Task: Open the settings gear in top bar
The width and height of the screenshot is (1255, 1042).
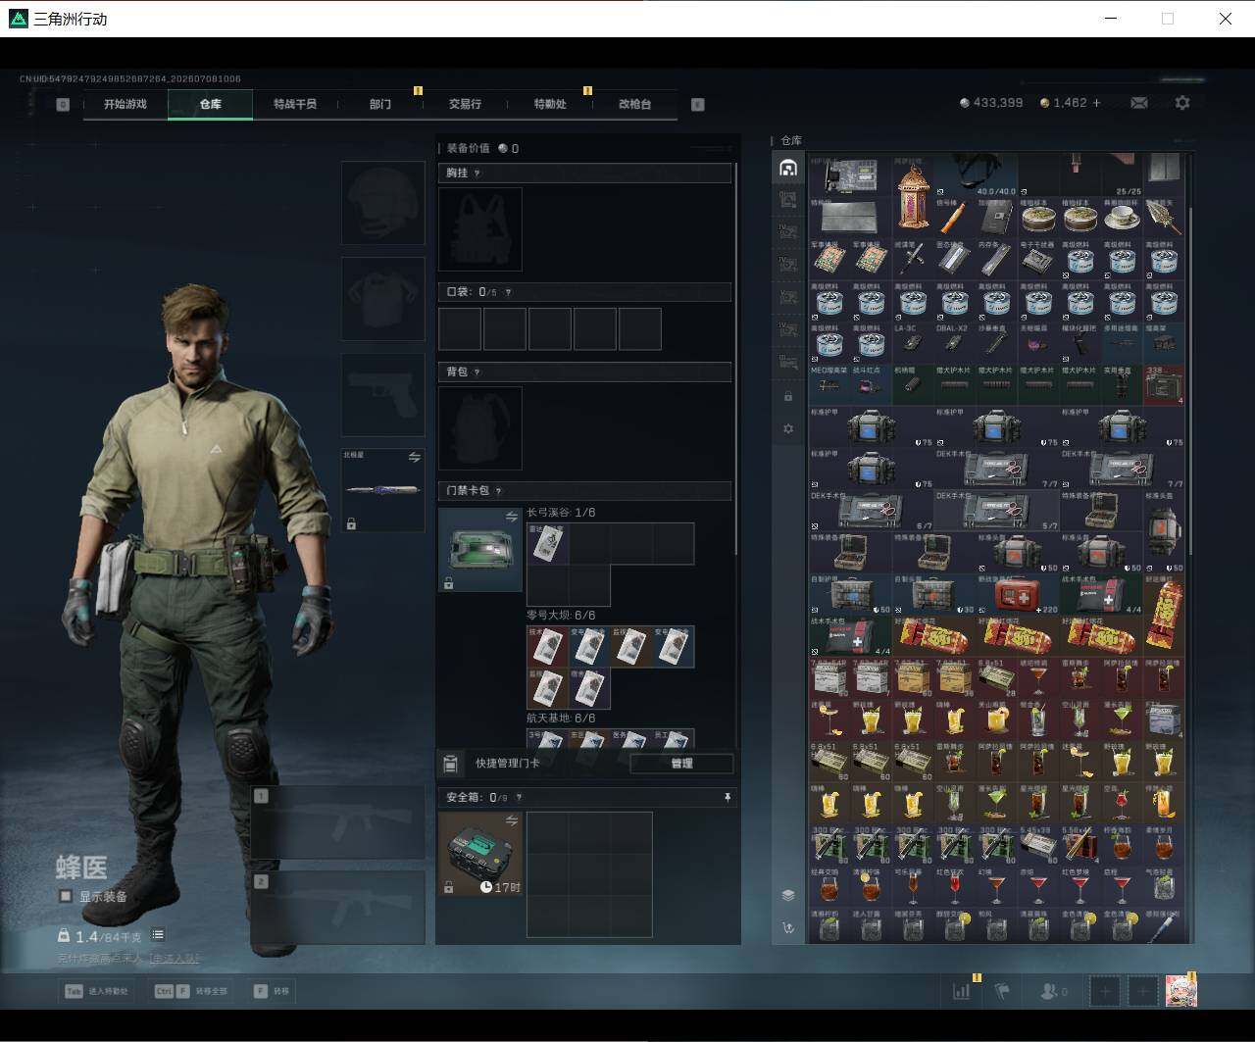Action: [1182, 103]
